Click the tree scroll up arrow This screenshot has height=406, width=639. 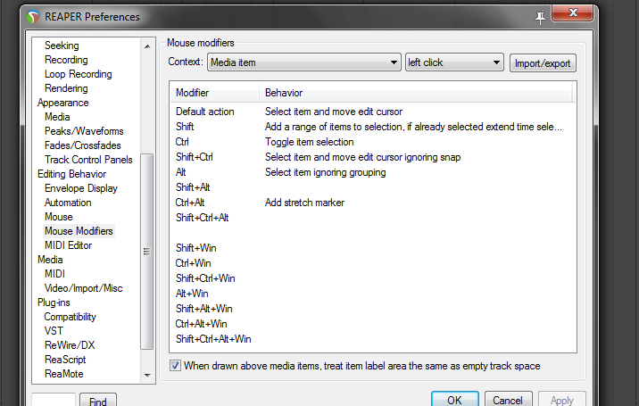pyautogui.click(x=147, y=46)
